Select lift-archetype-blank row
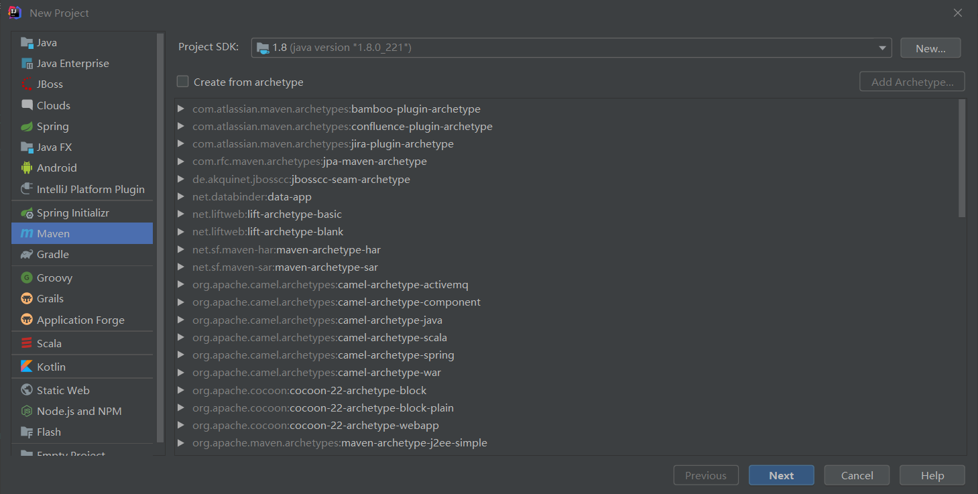Viewport: 978px width, 494px height. coord(566,232)
